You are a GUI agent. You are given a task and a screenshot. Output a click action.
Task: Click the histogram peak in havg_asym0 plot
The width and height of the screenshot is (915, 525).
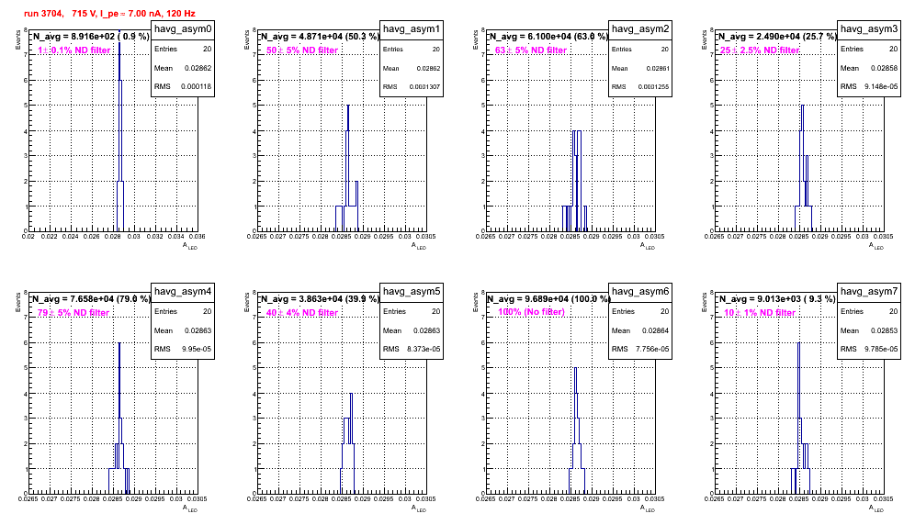[119, 131]
